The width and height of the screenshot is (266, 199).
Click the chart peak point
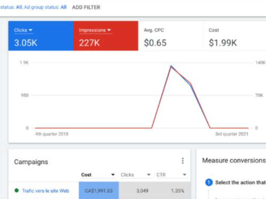171,66
